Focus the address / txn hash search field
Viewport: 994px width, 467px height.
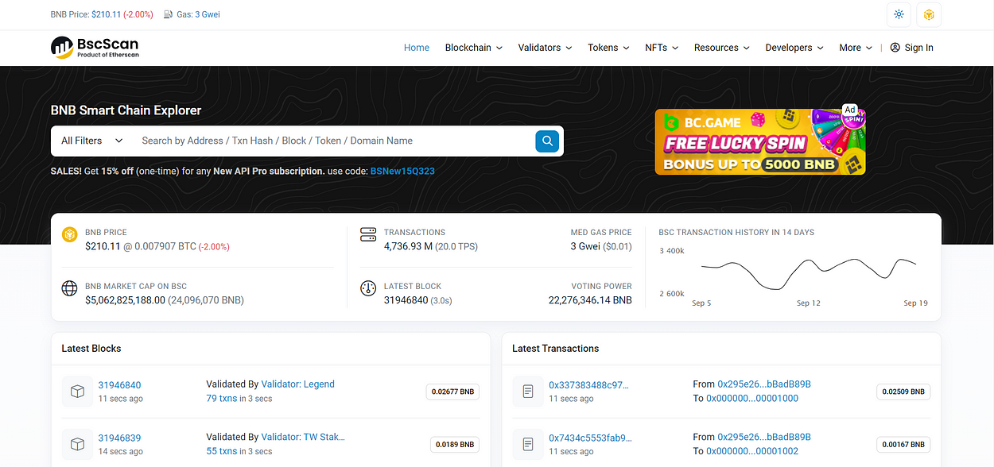(x=332, y=141)
